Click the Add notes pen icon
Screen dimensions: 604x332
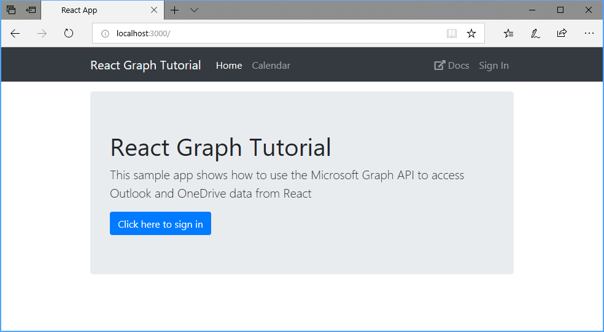coord(535,34)
